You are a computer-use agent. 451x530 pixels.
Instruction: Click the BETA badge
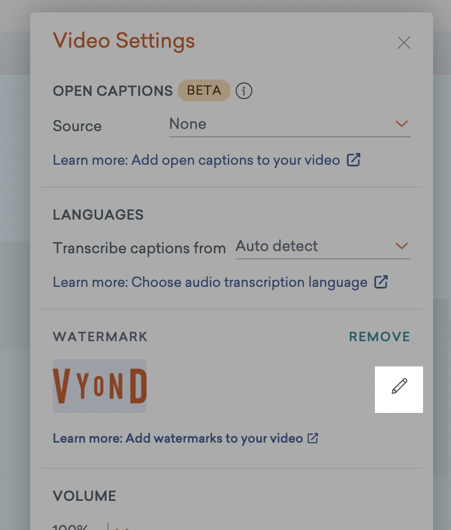[x=204, y=90]
